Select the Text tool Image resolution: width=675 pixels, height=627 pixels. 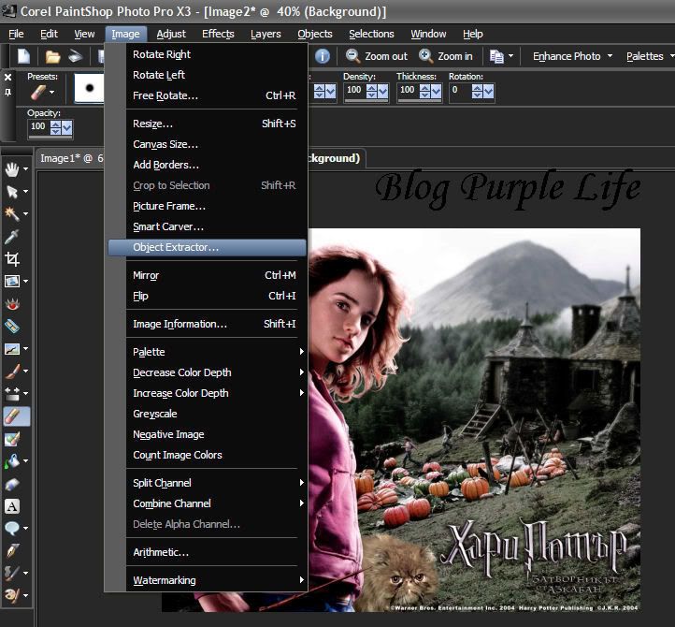[11, 506]
